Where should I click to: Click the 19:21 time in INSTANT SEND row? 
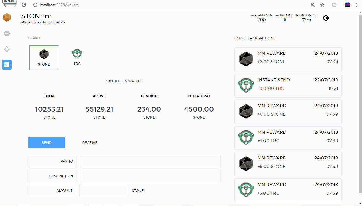click(x=333, y=89)
